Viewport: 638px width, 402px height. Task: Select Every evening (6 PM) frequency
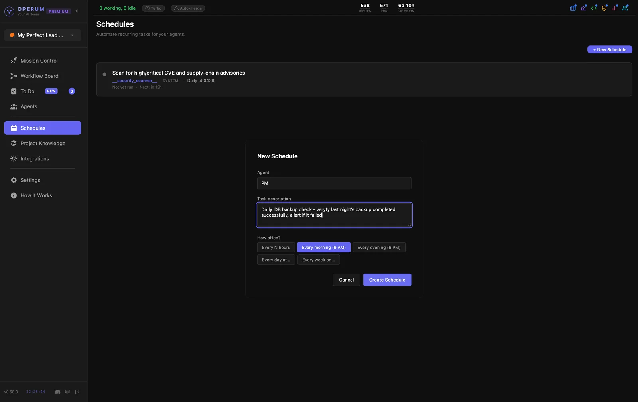click(379, 248)
